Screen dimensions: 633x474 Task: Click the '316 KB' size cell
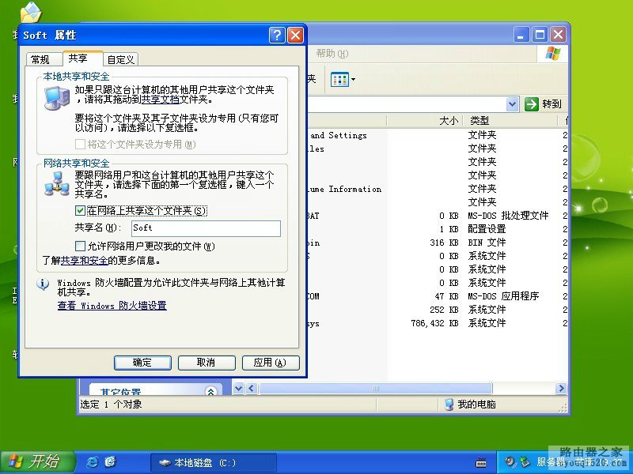coord(444,243)
